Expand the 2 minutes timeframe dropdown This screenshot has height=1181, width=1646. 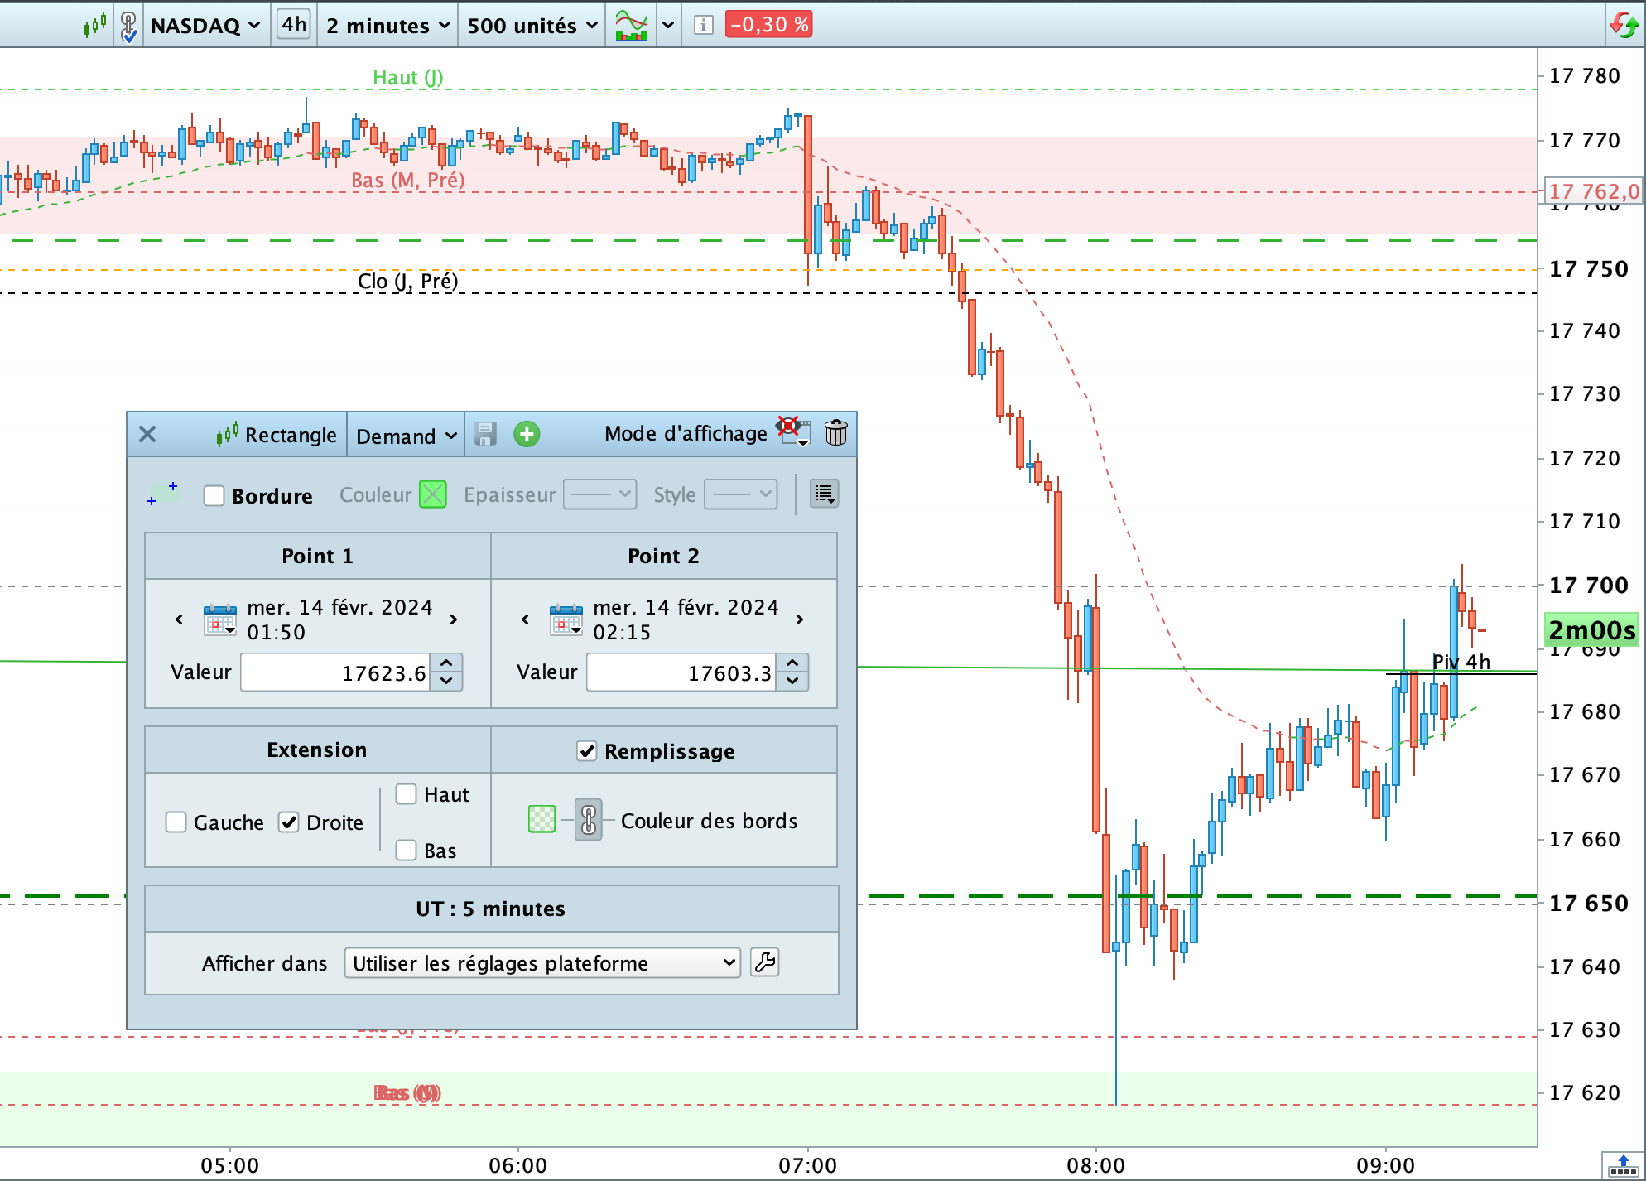(x=387, y=26)
